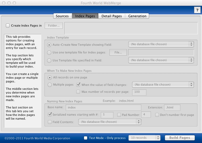Choose Use one template file radio option
This screenshot has height=143, width=202.
pos(49,53)
